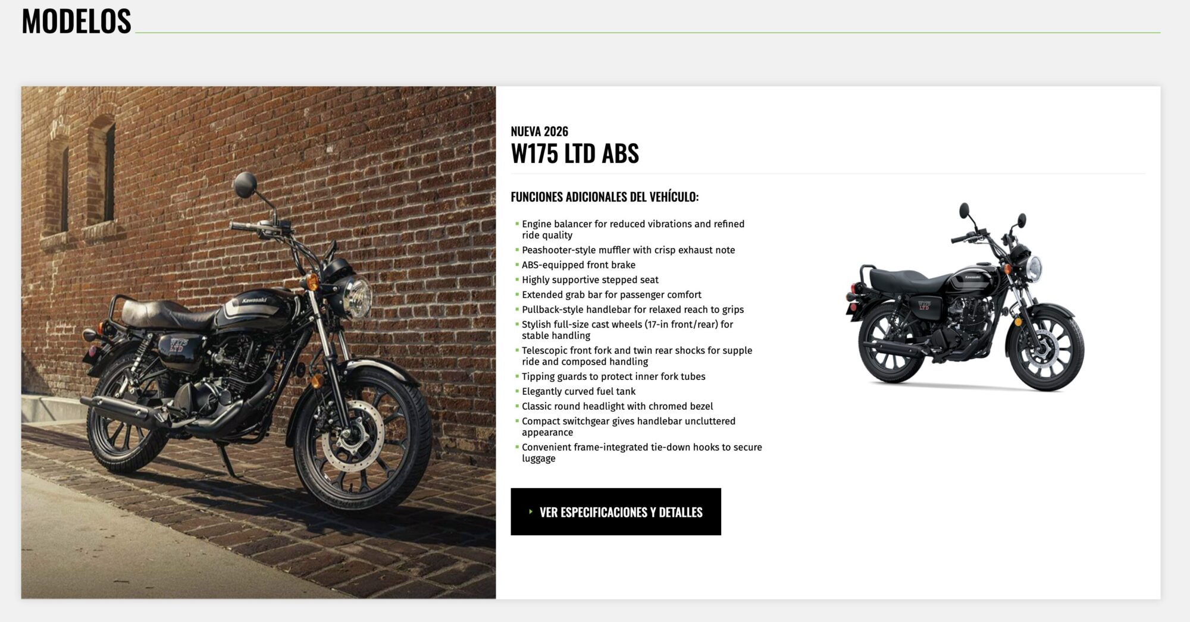Click the frame-integrated tie-down hooks item
1190x622 pixels.
(x=641, y=453)
